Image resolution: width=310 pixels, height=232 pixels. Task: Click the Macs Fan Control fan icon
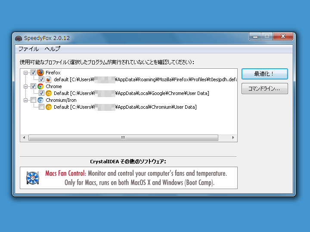(33, 178)
